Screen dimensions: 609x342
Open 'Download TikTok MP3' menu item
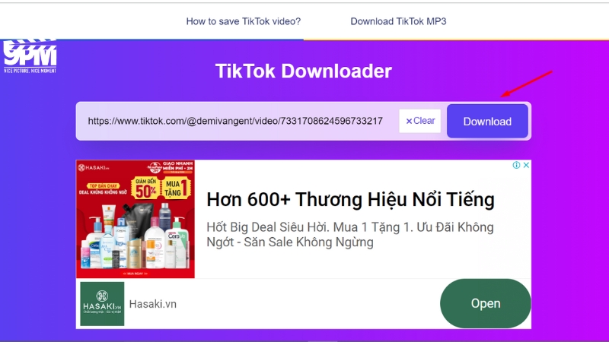(x=398, y=21)
